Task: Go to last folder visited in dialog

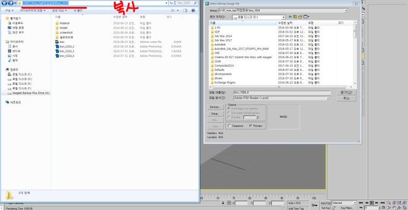Action: [290, 17]
